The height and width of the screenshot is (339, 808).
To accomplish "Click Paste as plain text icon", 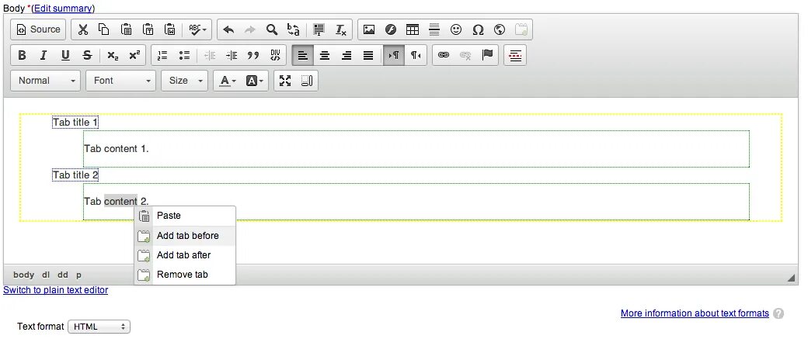I will 148,29.
